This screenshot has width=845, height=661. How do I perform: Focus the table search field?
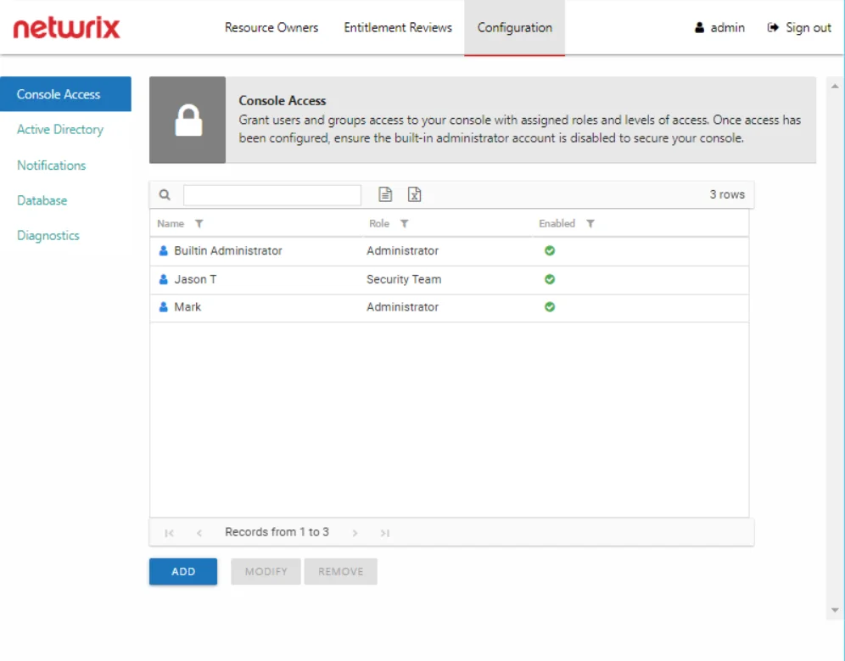272,194
